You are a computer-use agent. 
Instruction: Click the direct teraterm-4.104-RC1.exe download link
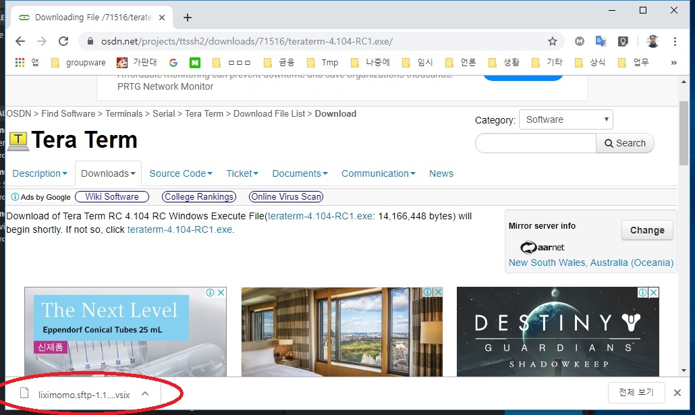pyautogui.click(x=179, y=229)
